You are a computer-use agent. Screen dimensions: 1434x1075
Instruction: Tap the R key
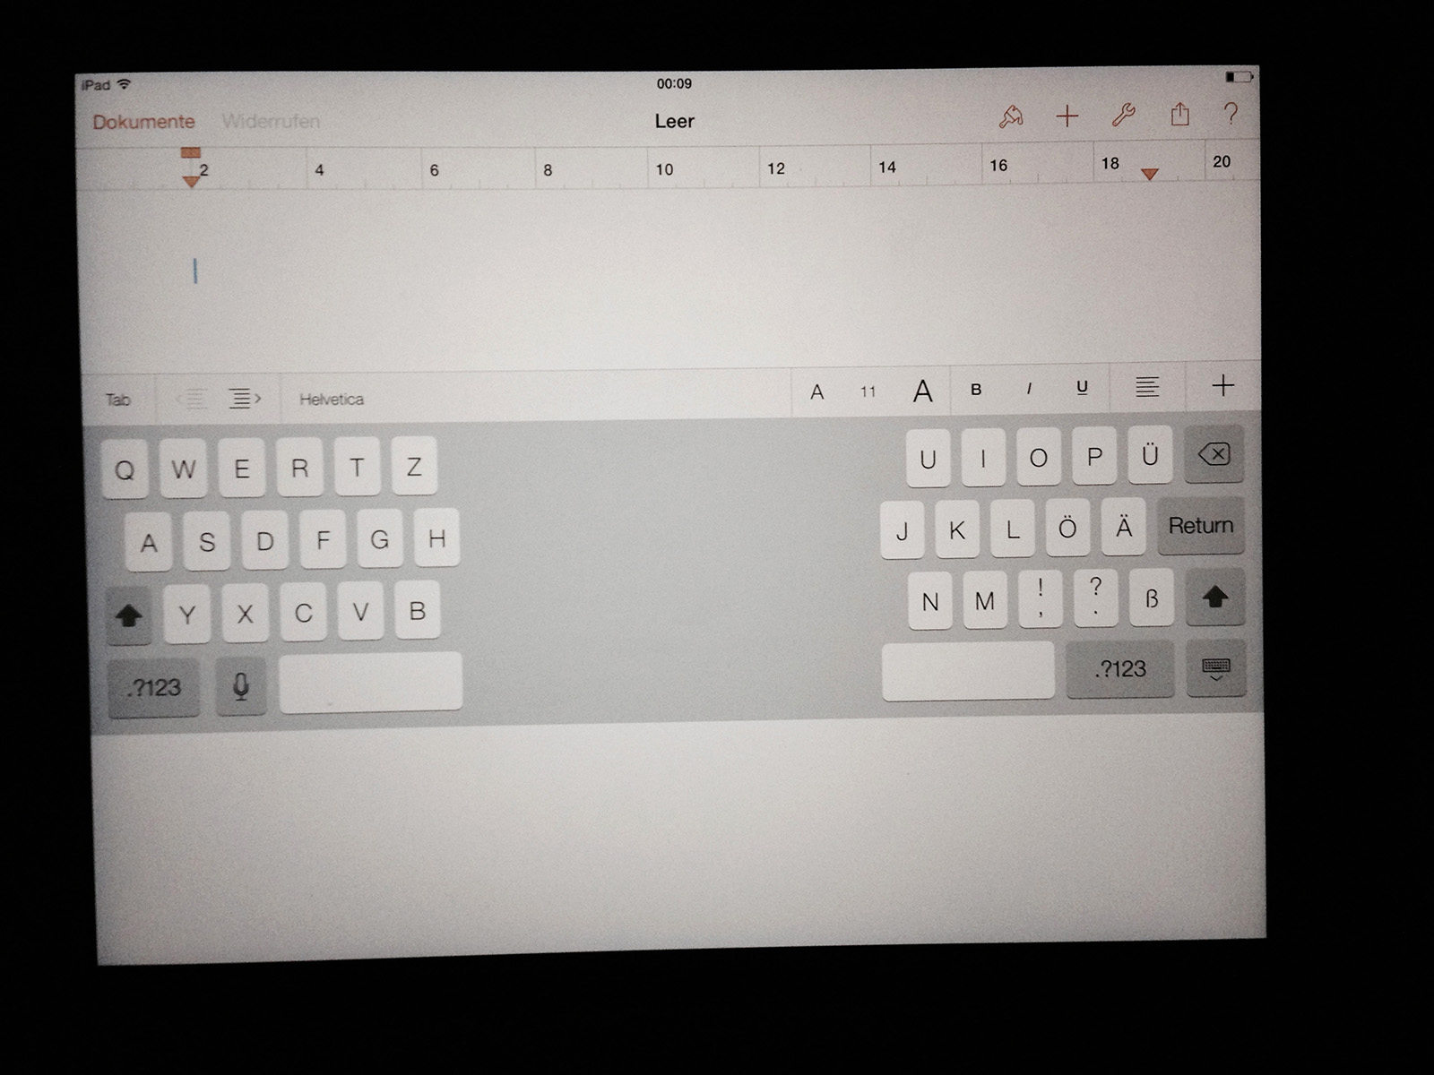[299, 467]
